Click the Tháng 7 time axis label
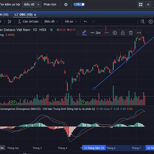 pos(136,148)
